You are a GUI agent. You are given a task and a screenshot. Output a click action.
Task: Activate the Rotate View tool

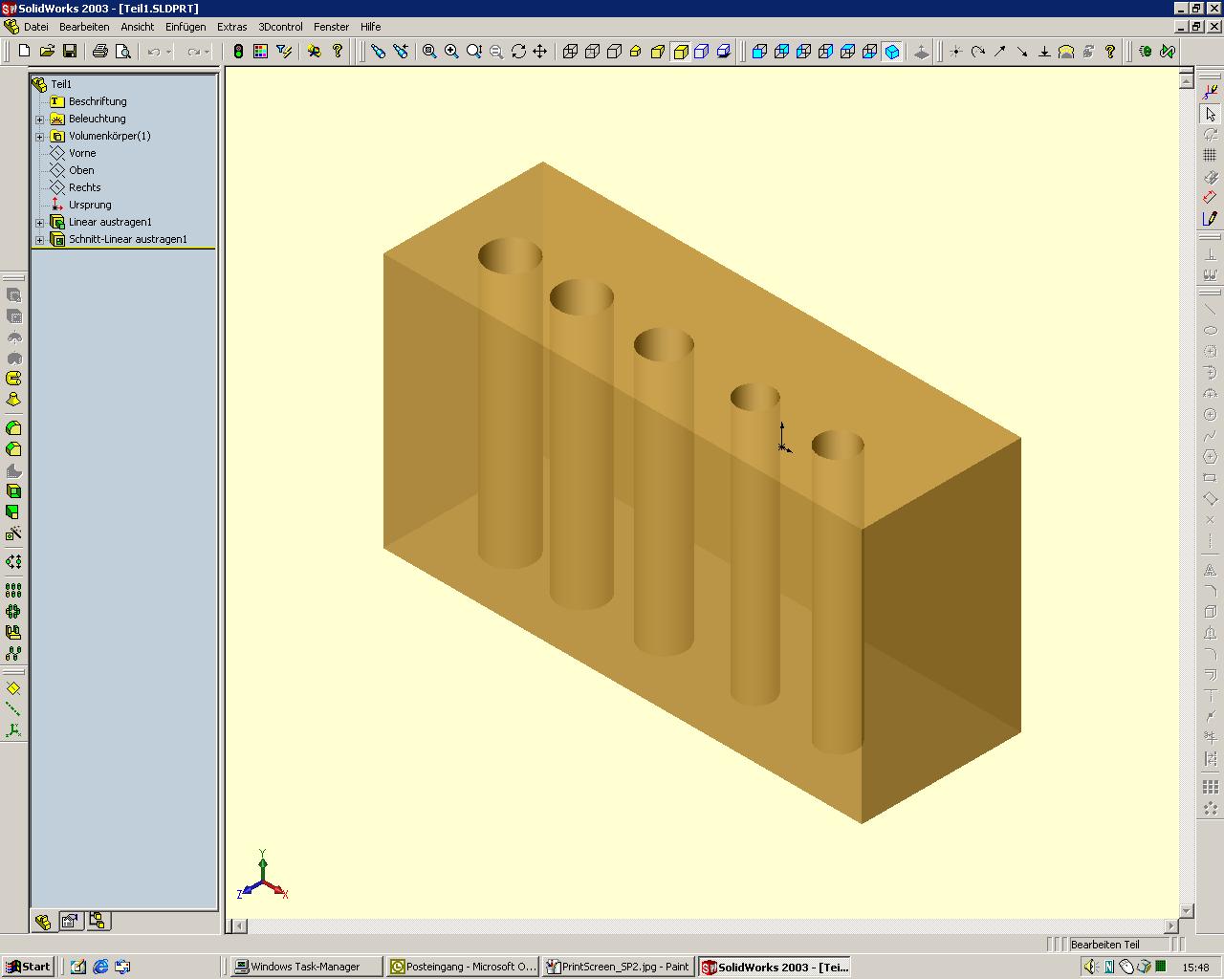[x=518, y=52]
